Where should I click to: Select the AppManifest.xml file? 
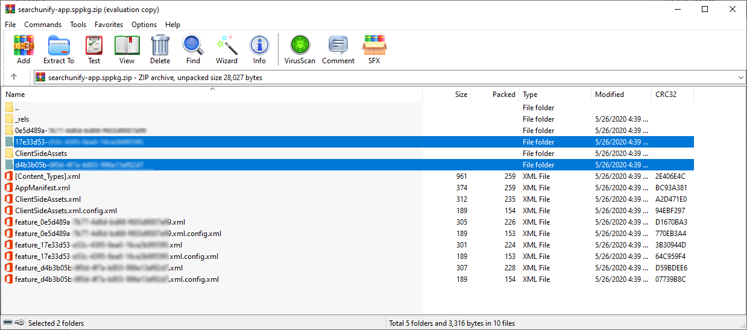tap(42, 188)
